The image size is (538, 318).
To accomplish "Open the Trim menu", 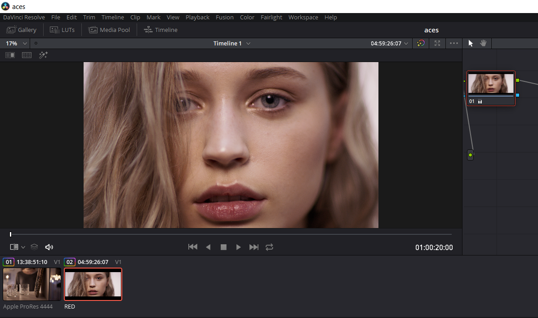I will point(89,17).
